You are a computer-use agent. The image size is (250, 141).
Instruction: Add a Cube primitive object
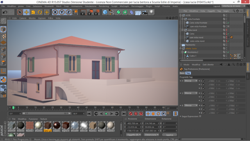point(105,12)
